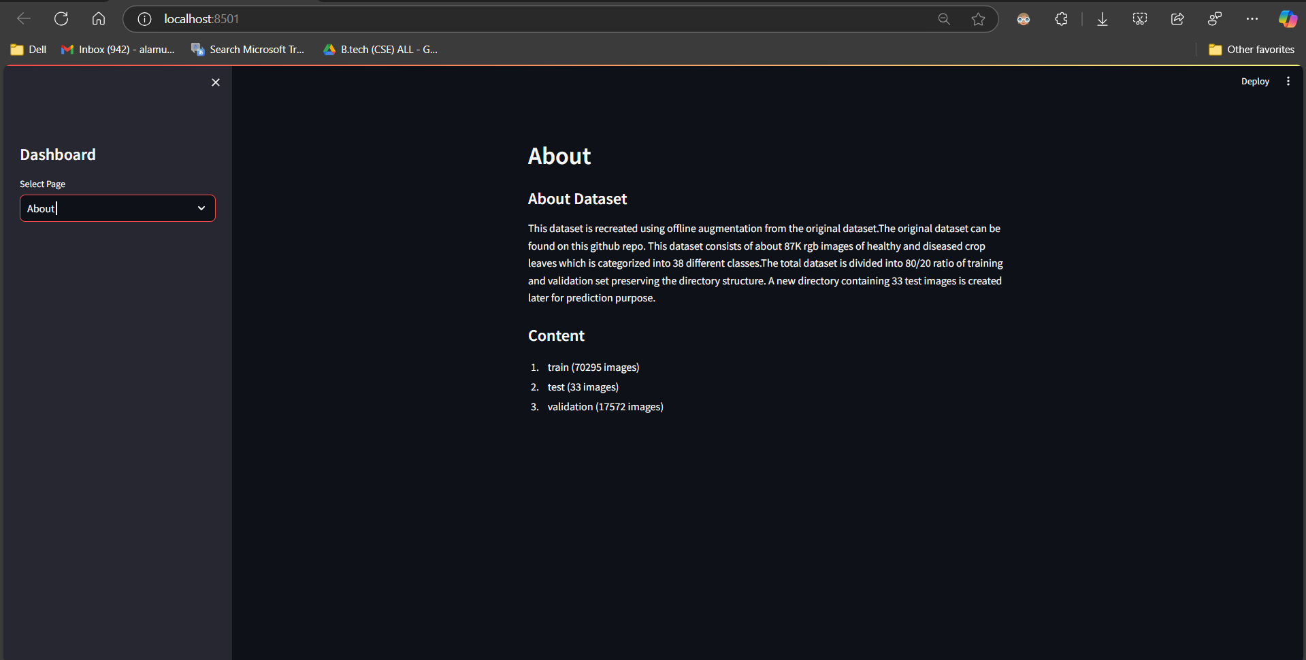This screenshot has width=1306, height=660.
Task: View site information icon in address bar
Action: (144, 19)
